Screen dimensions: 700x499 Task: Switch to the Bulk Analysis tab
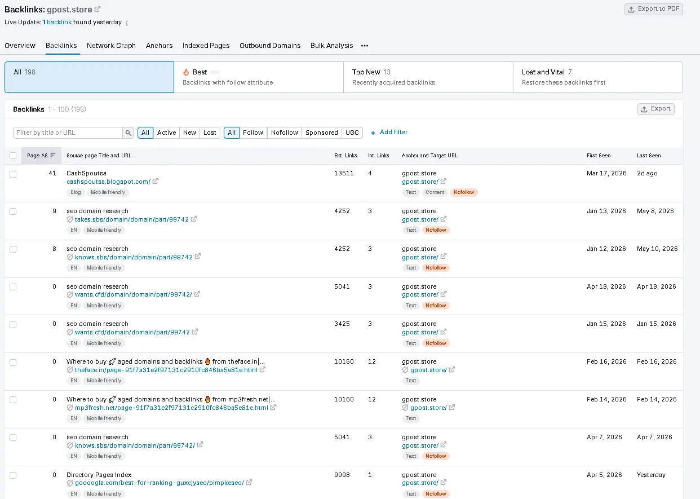coord(332,46)
